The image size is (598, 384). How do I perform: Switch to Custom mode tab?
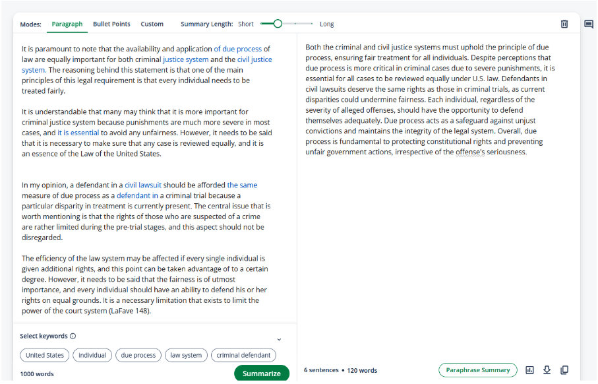(x=152, y=24)
